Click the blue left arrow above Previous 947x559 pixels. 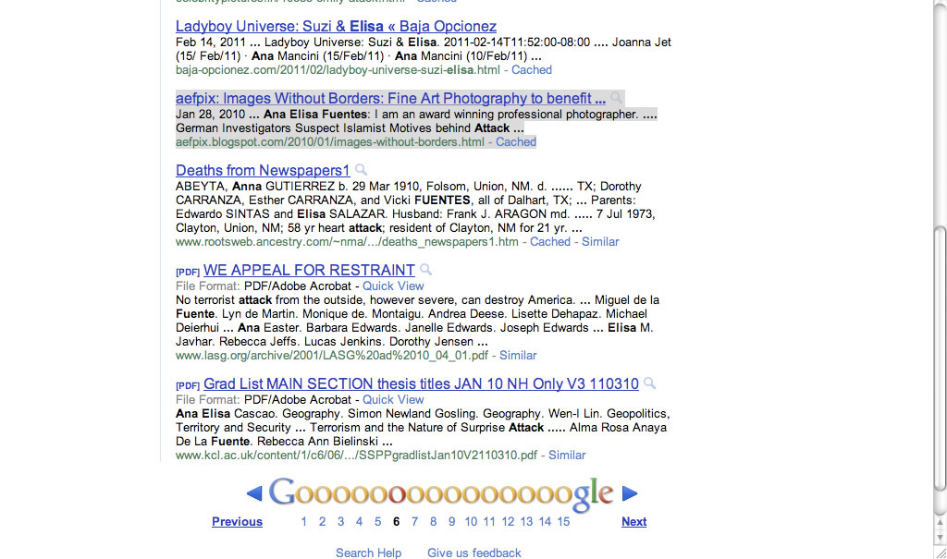[254, 494]
